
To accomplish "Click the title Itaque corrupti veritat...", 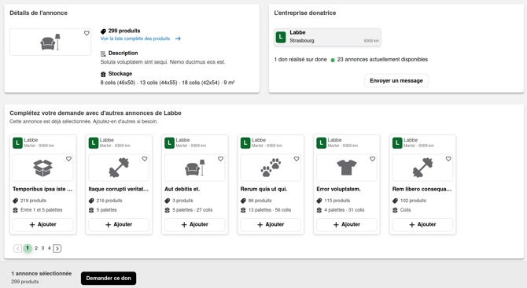I will coord(118,189).
